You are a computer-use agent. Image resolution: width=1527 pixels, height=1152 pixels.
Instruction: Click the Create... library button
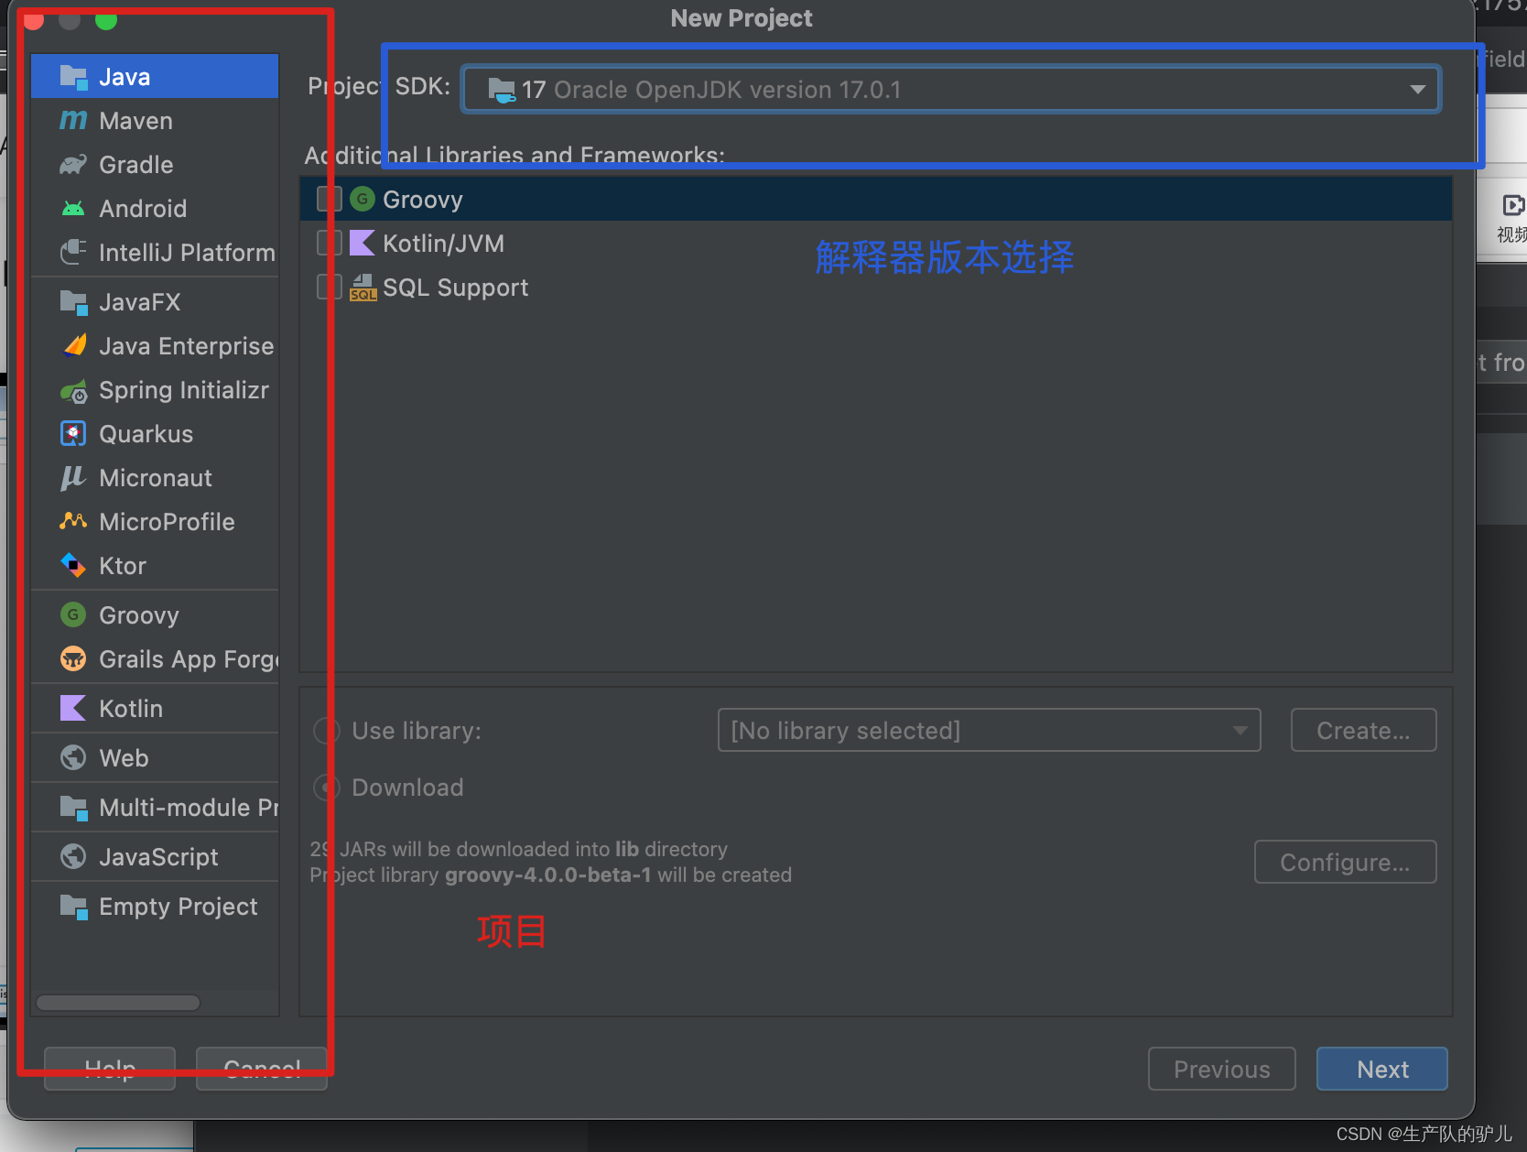click(x=1363, y=730)
